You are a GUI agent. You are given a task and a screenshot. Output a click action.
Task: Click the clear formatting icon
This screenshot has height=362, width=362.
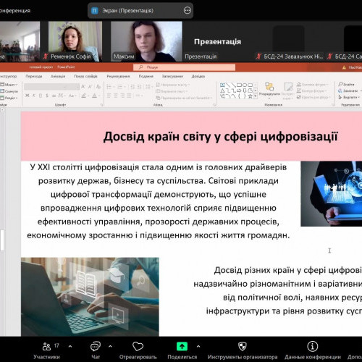(98, 87)
